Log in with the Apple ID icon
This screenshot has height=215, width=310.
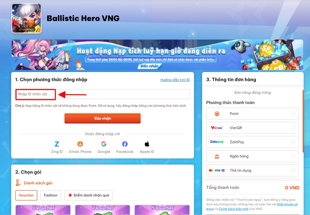147,144
